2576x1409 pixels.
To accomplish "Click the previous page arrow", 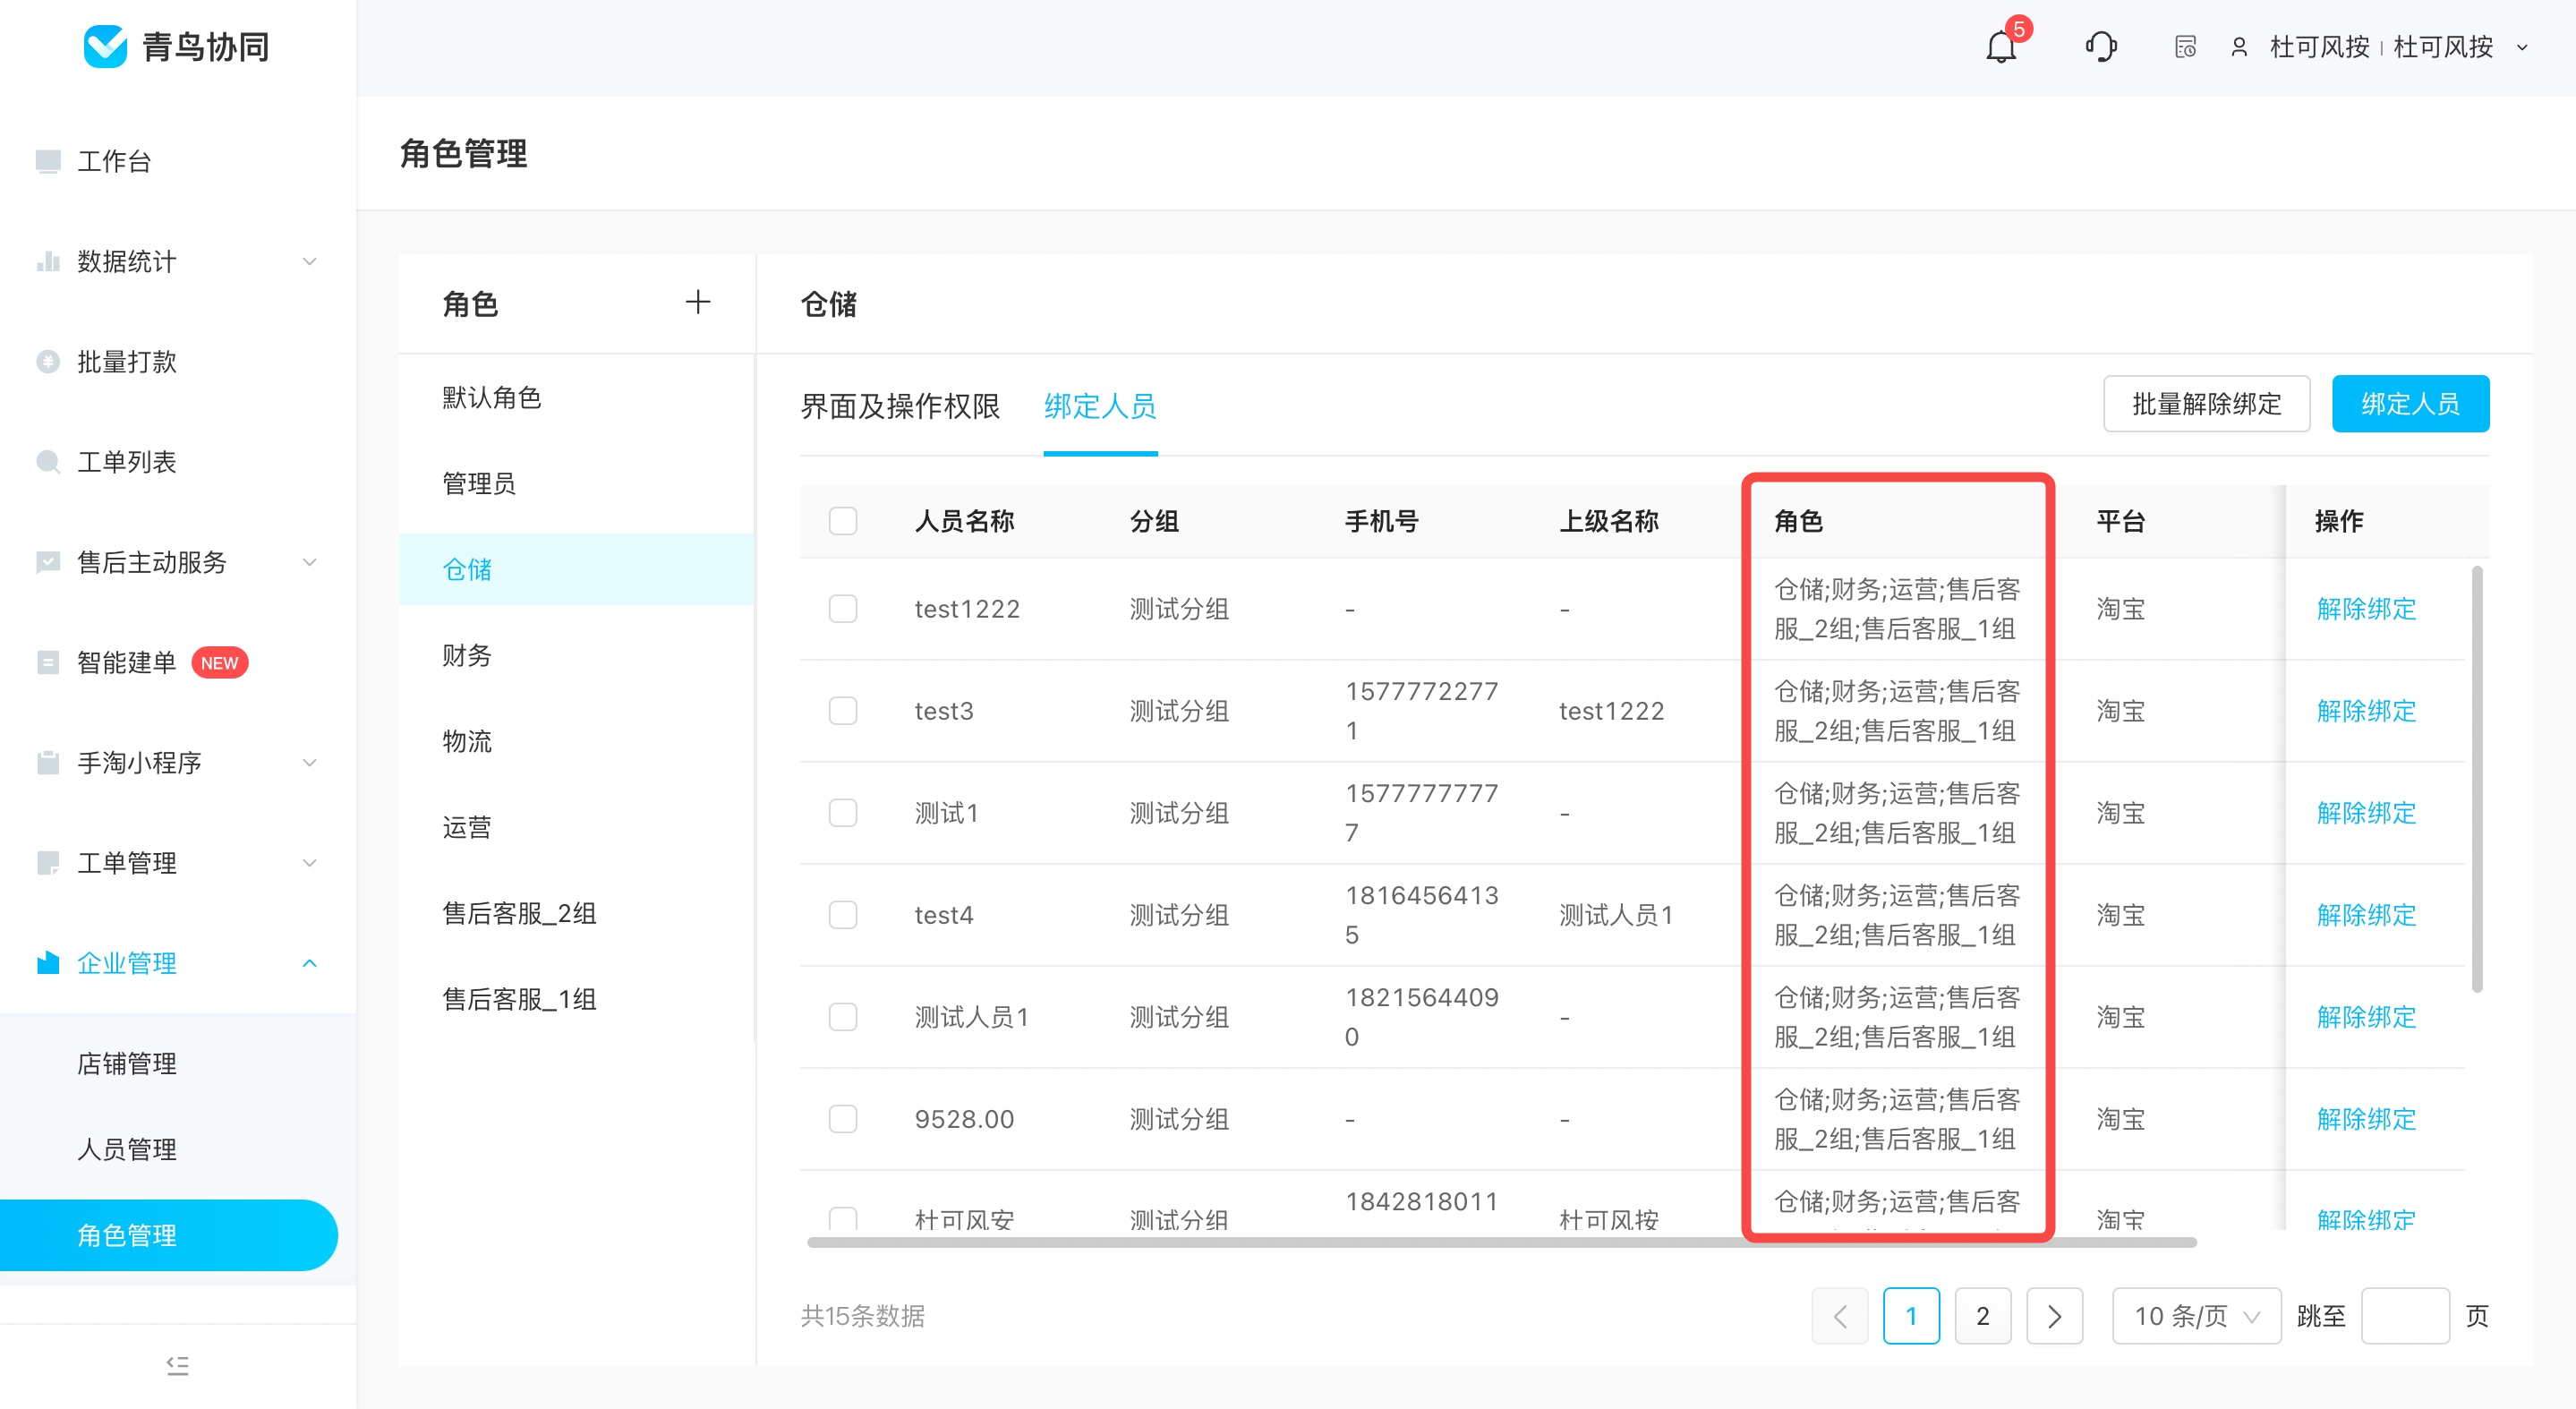I will 1840,1316.
